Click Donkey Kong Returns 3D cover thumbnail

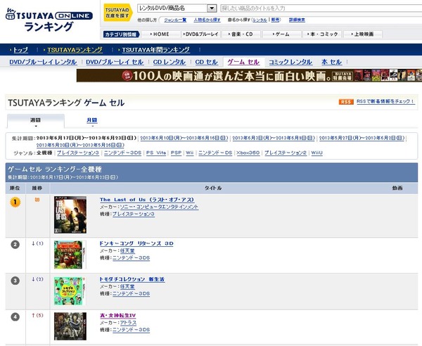70,255
